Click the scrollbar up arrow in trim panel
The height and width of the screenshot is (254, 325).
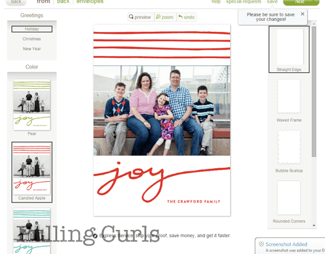click(x=314, y=23)
